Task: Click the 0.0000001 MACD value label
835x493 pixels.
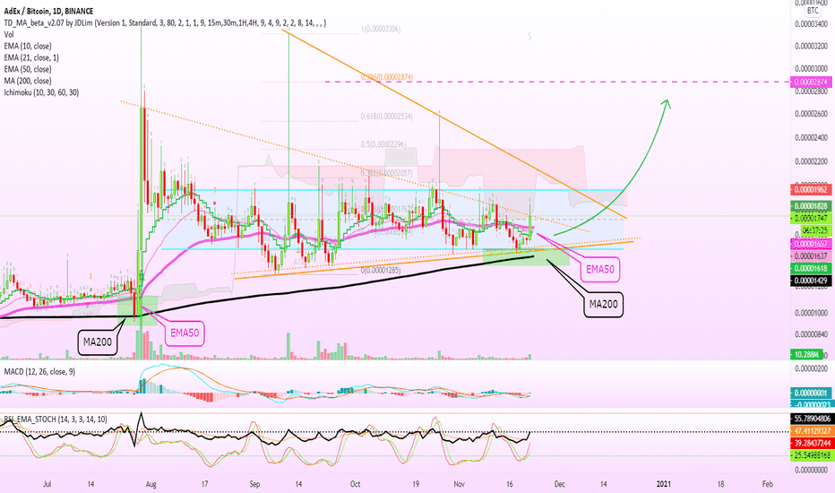Action: click(x=812, y=393)
